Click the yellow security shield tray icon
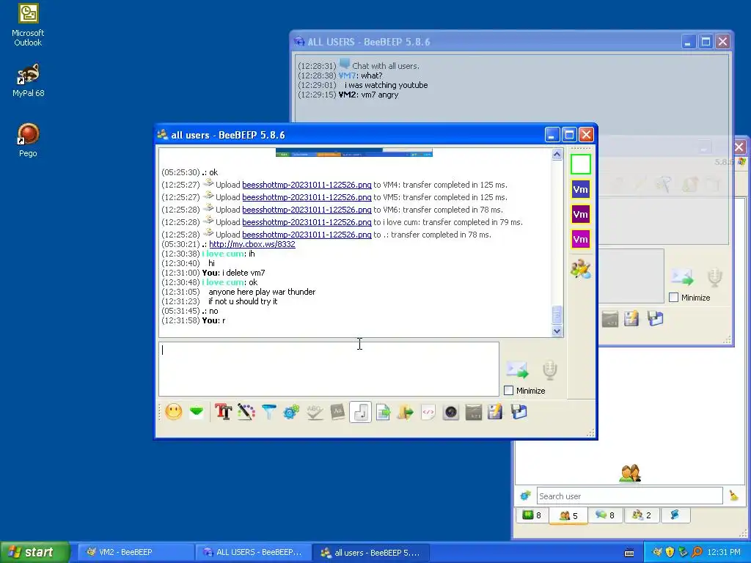The image size is (751, 563). [670, 552]
